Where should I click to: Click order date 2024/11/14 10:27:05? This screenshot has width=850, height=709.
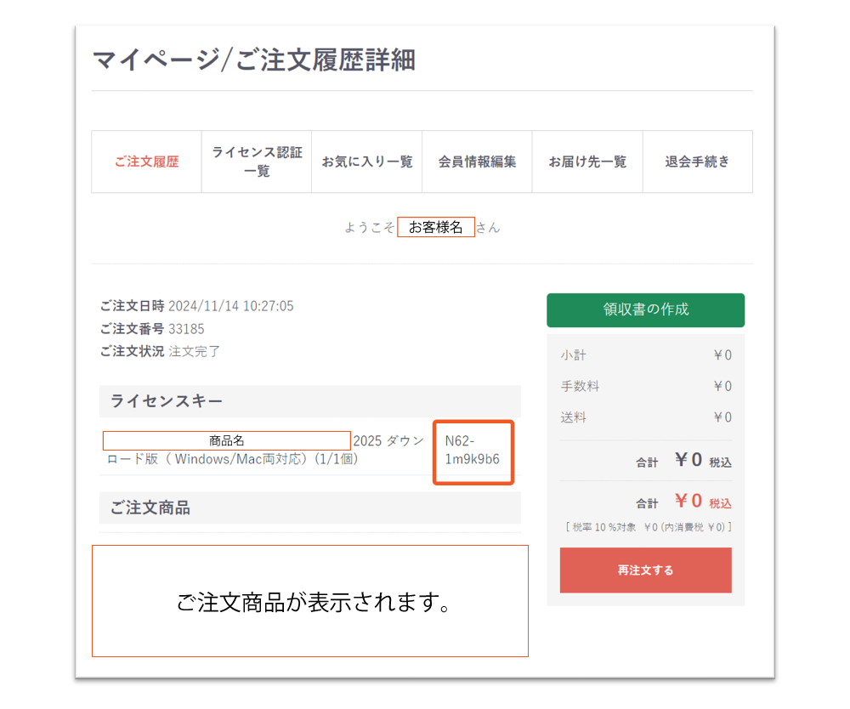coord(231,306)
